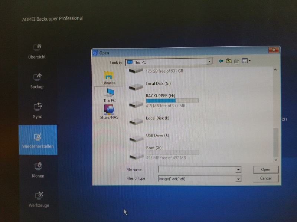Open the Sync section in sidebar
Image resolution: width=297 pixels, height=222 pixels.
37,111
